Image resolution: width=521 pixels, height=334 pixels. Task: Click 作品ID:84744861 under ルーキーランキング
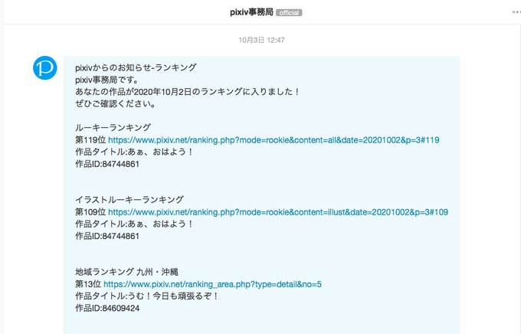107,164
